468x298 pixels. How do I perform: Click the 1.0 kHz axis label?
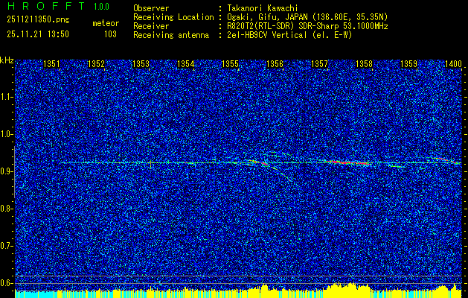6,134
